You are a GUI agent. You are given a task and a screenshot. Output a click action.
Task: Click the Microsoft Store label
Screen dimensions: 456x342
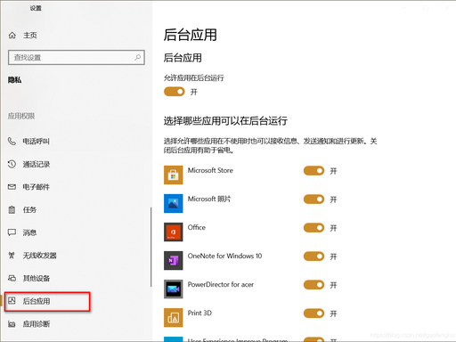tap(210, 170)
